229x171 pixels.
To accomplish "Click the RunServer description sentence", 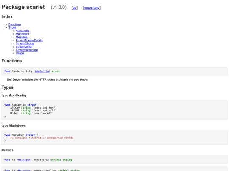I will pos(47,79).
